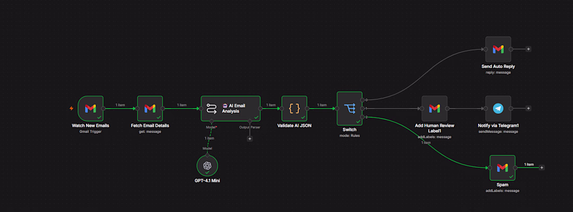Add a node after Spam

(x=542, y=167)
